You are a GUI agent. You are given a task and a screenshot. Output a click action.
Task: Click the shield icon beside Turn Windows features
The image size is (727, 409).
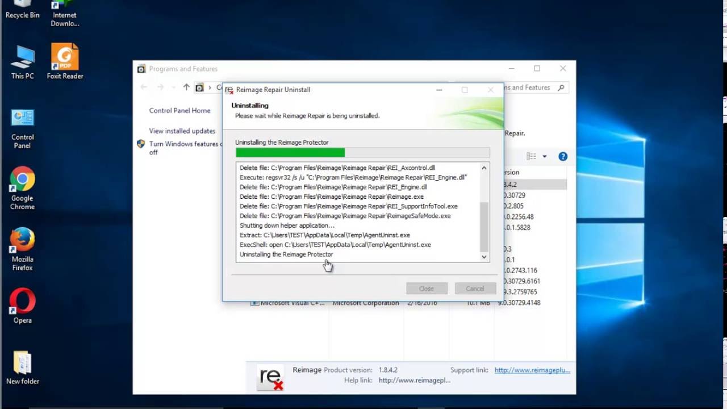point(141,144)
